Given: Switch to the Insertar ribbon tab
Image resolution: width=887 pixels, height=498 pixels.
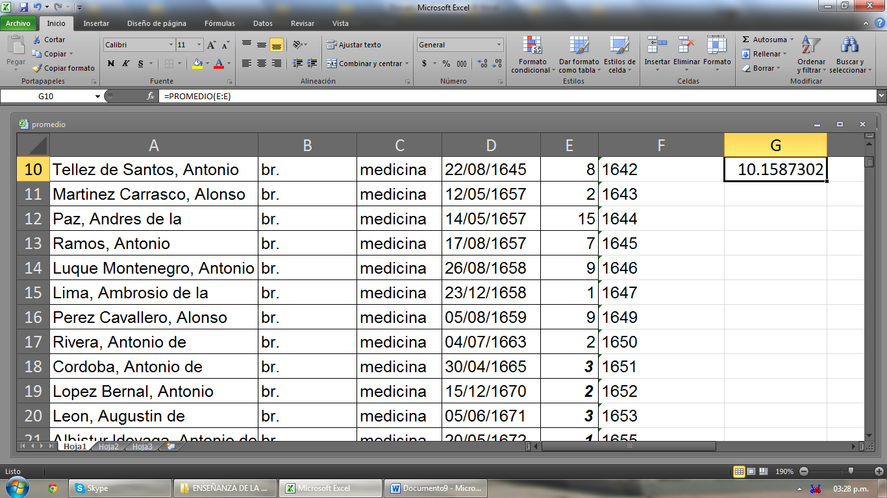Looking at the screenshot, I should [x=96, y=23].
